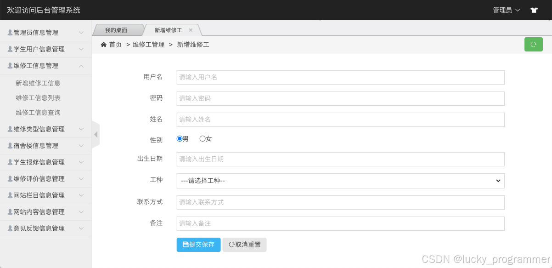Expand 网站内容信息管理 chevron

tap(81, 212)
